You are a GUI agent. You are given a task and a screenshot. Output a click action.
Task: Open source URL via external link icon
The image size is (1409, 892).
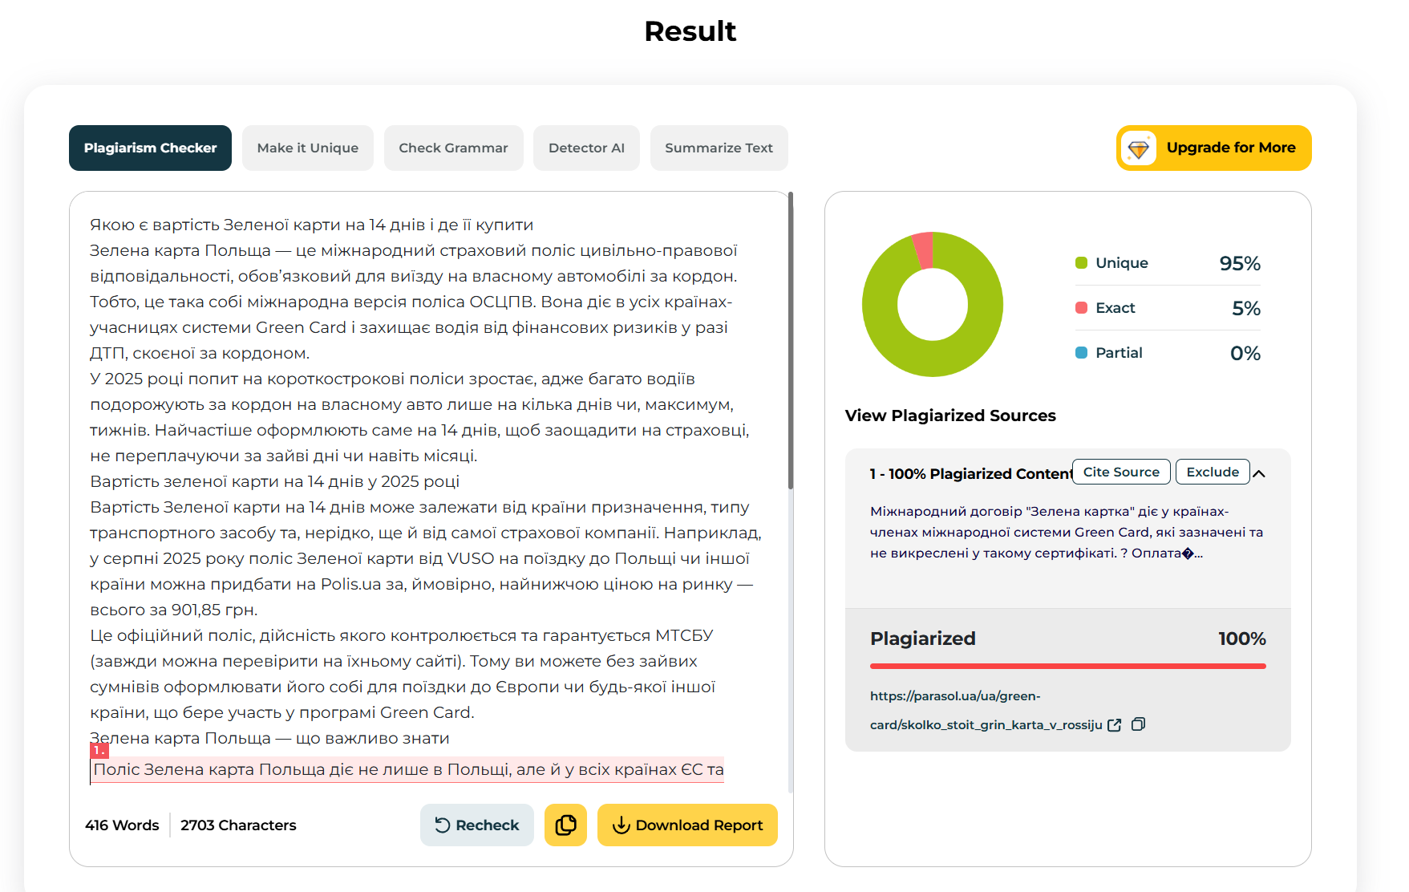(1114, 725)
